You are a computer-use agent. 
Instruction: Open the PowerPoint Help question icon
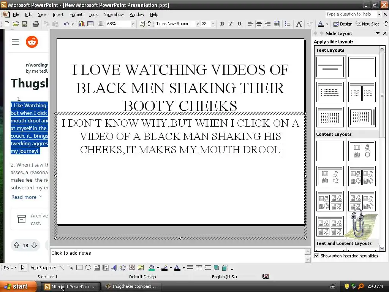point(142,24)
